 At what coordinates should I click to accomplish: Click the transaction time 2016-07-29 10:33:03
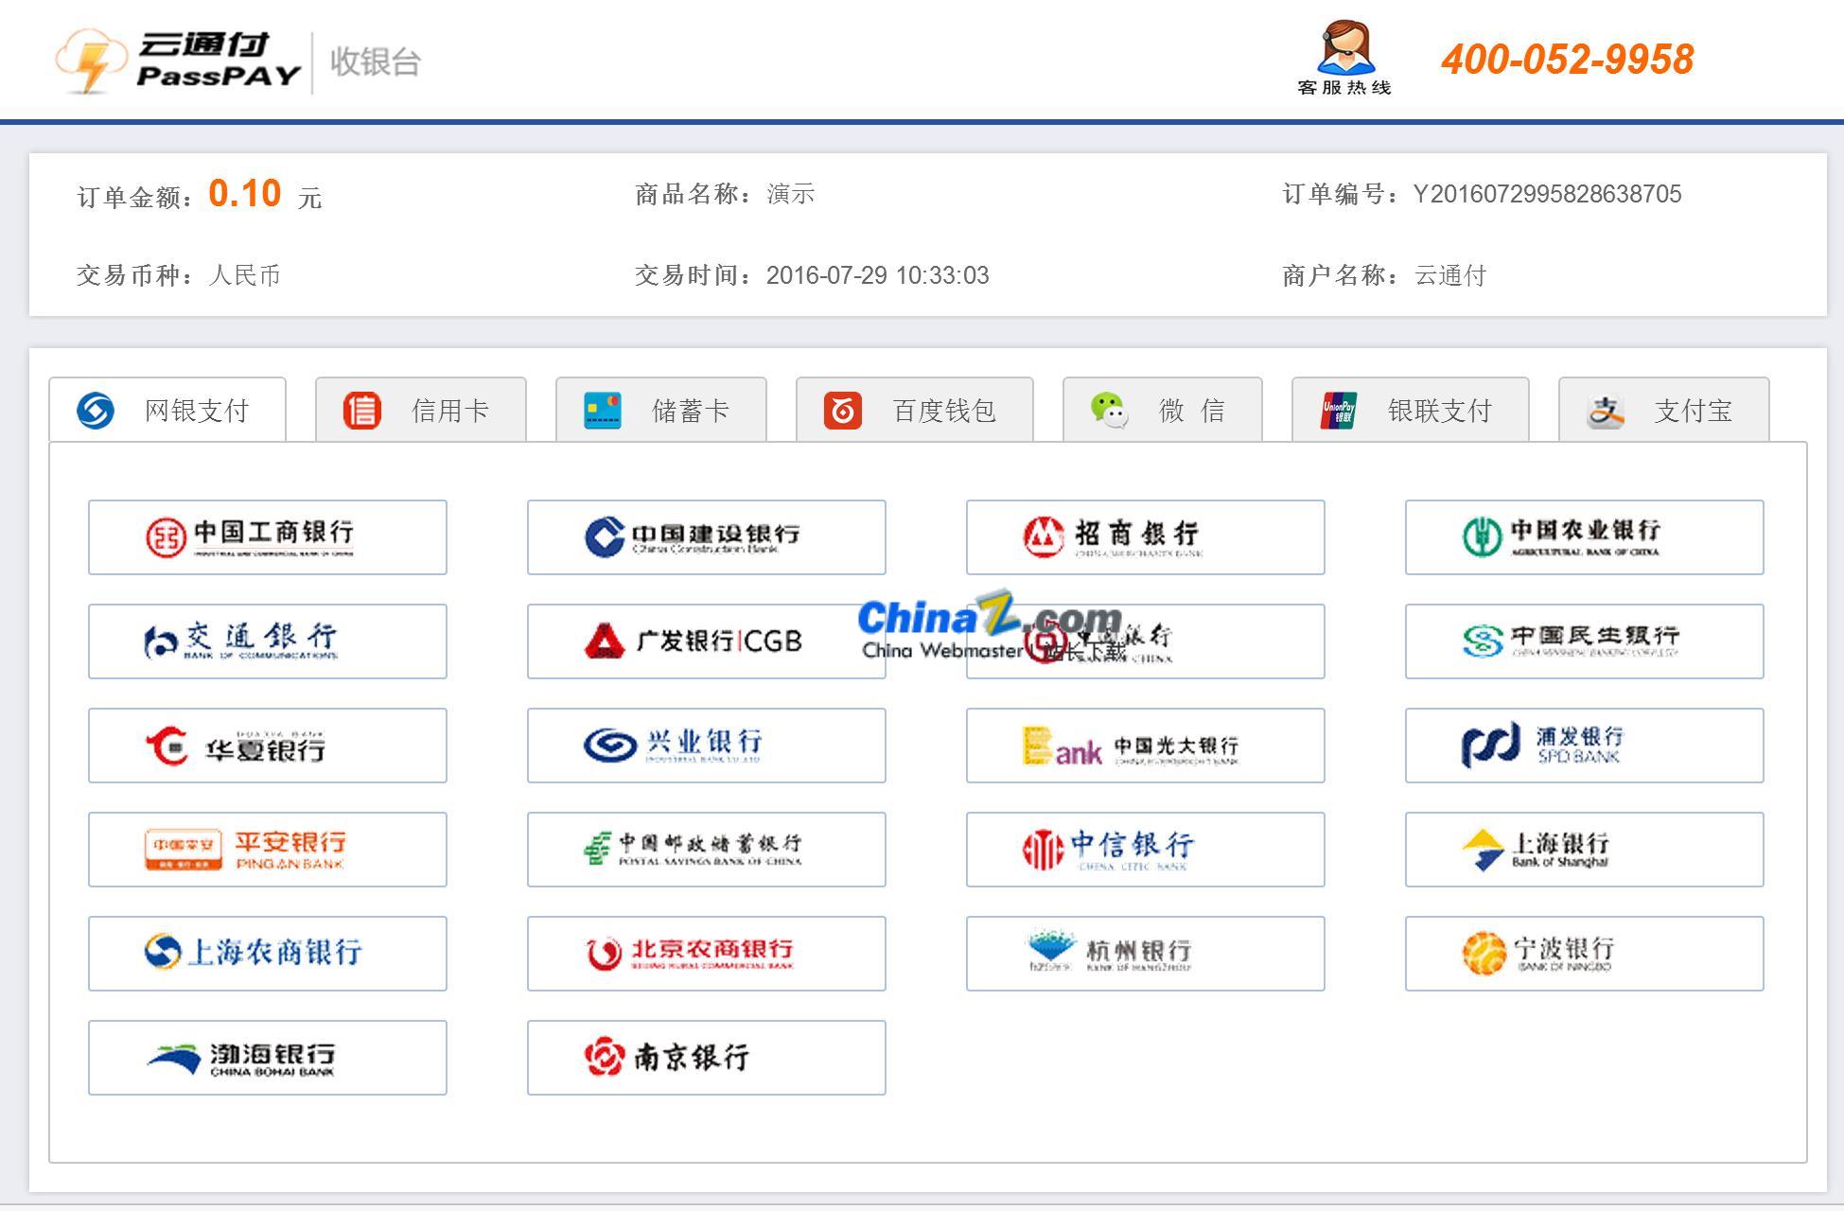tap(877, 275)
